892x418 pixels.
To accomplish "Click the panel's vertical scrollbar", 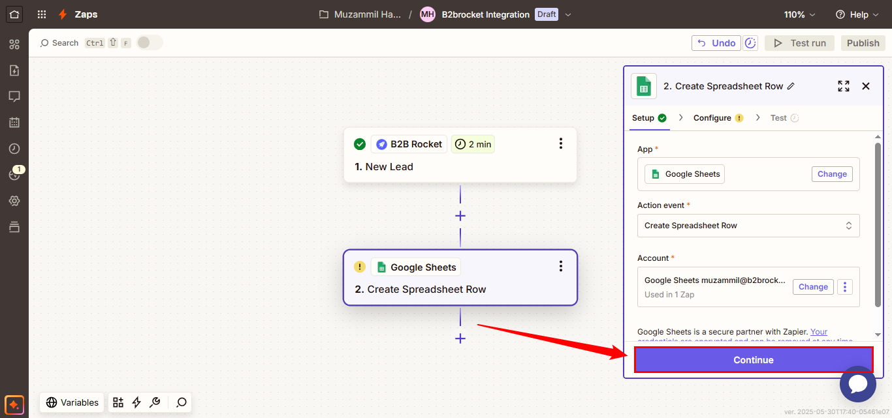I will (878, 225).
